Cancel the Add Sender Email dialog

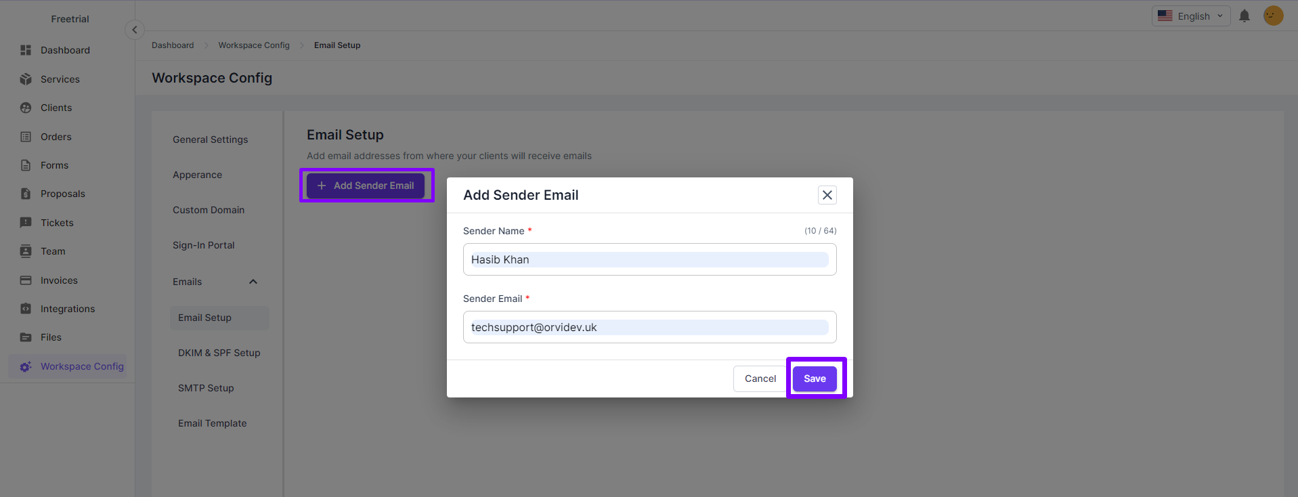click(x=760, y=379)
